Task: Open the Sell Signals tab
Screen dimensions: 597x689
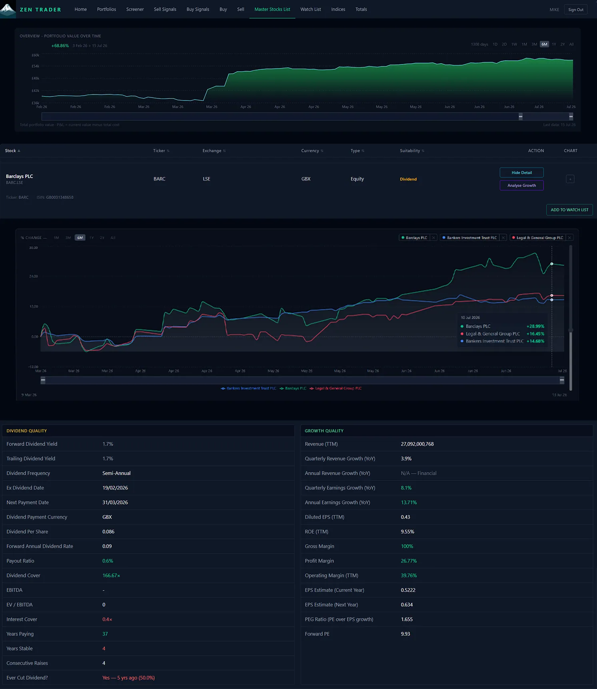Action: click(x=165, y=9)
